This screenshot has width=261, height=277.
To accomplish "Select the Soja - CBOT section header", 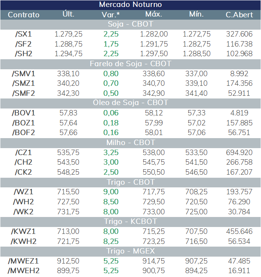I will tap(130, 24).
